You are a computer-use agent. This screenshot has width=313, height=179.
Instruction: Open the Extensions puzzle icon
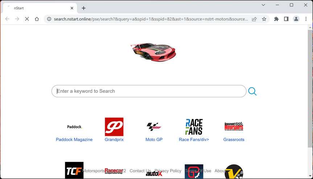pos(276,19)
